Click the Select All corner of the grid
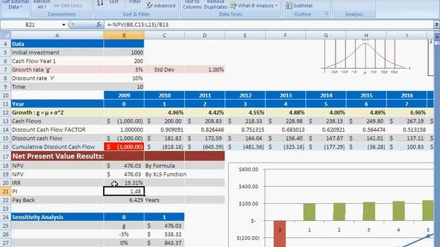The width and height of the screenshot is (440, 247). pos(5,35)
